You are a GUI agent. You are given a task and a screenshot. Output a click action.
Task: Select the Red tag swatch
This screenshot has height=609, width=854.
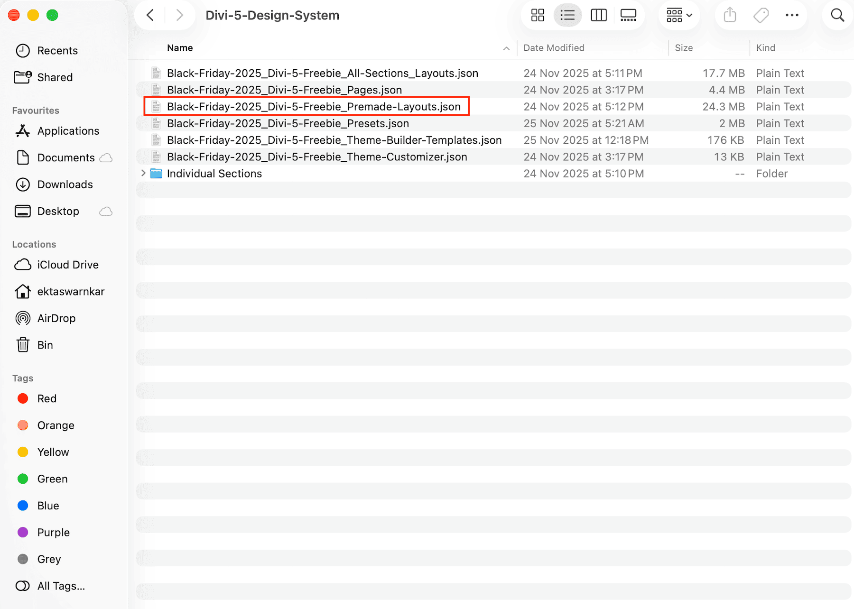click(x=22, y=398)
